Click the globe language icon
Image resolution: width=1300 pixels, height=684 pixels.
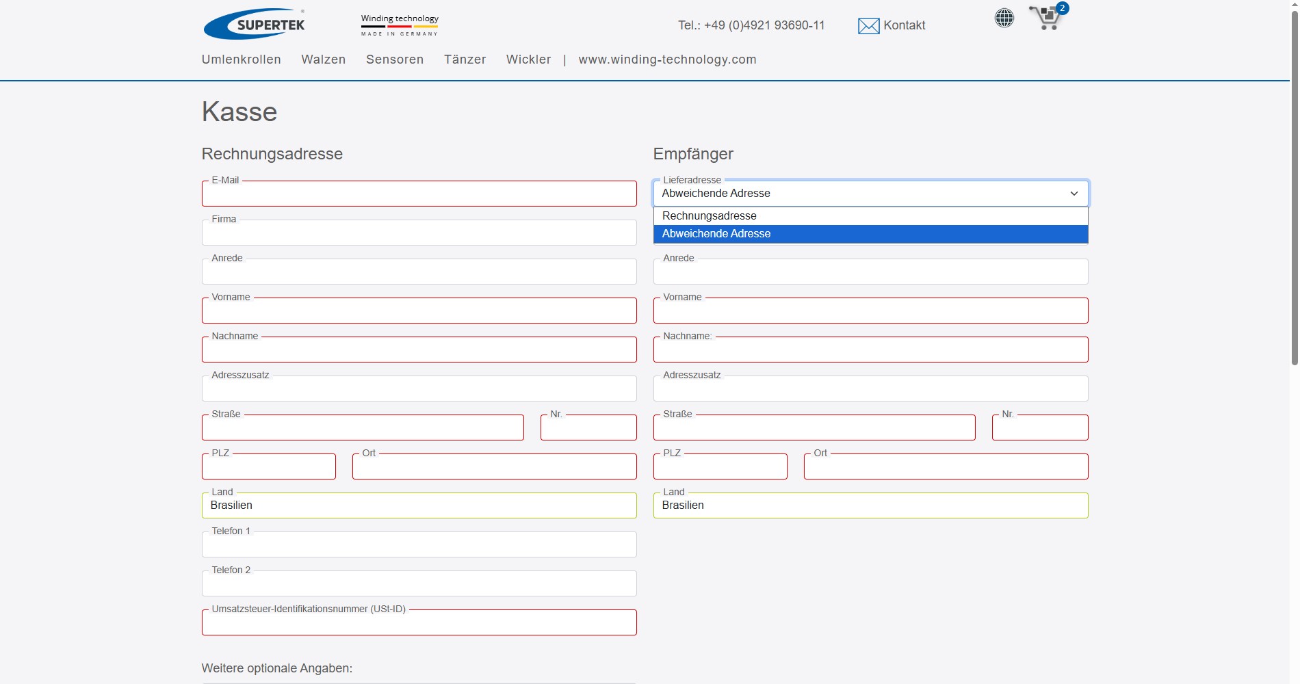click(1004, 18)
